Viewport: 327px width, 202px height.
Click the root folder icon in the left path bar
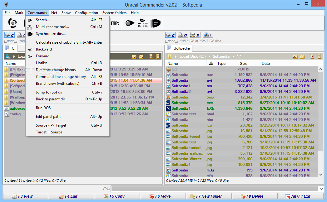click(134, 57)
